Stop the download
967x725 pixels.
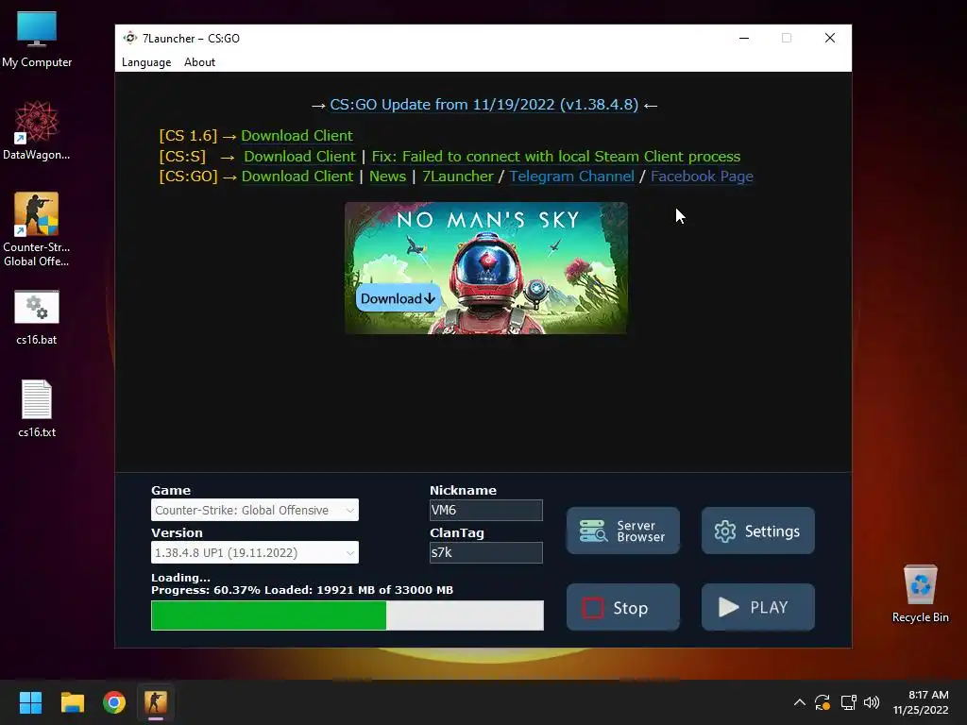point(623,607)
